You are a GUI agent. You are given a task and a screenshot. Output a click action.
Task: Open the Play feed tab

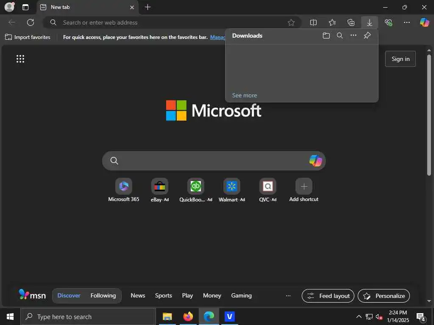pos(187,295)
